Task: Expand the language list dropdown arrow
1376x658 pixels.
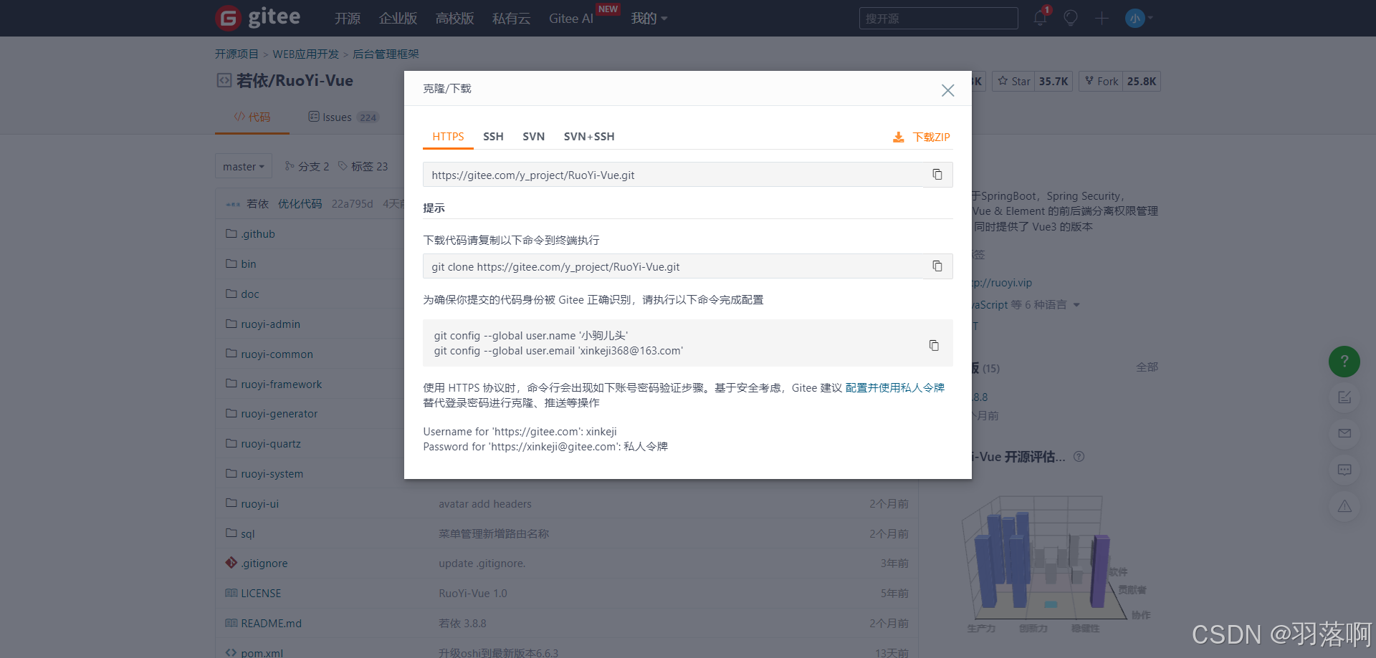Action: point(1076,305)
